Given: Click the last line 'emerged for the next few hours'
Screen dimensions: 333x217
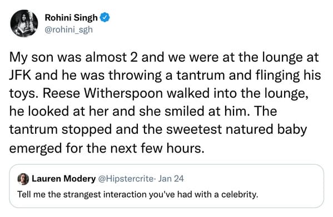Looking at the screenshot, I should tap(107, 148).
